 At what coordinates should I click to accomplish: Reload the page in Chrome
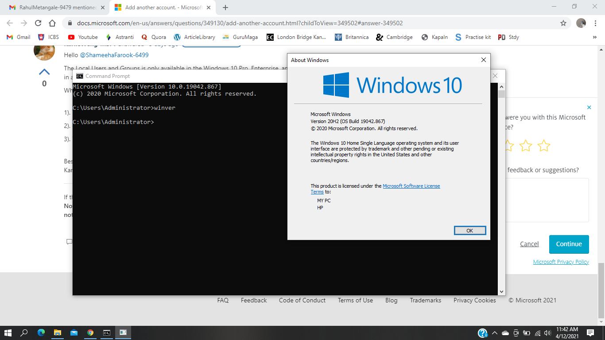tap(38, 23)
